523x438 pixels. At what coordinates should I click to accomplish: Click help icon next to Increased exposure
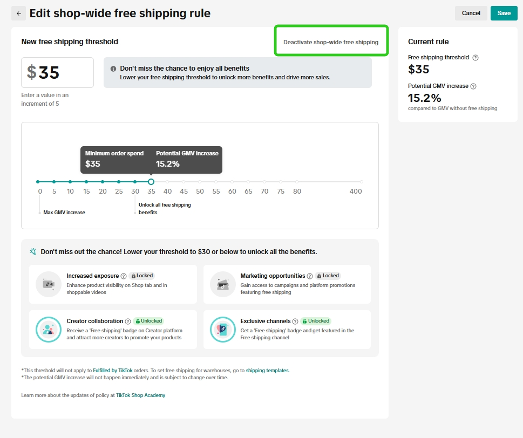[x=124, y=276]
